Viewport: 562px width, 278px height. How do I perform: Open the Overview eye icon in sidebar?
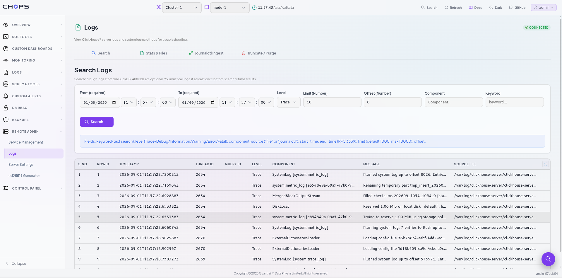tap(6, 25)
